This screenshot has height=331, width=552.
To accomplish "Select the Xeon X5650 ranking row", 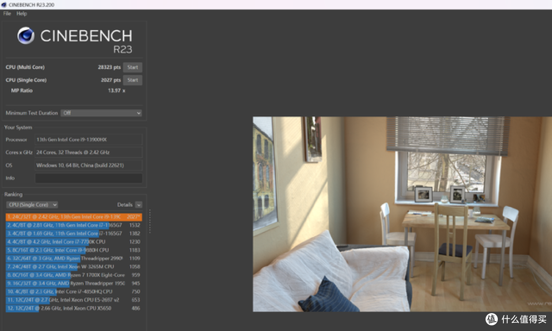I will (x=74, y=309).
